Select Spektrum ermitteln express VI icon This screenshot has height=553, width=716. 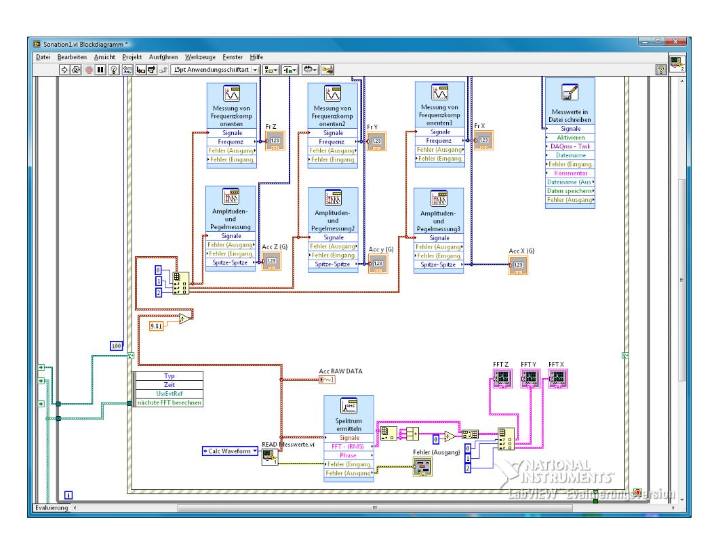coord(349,406)
